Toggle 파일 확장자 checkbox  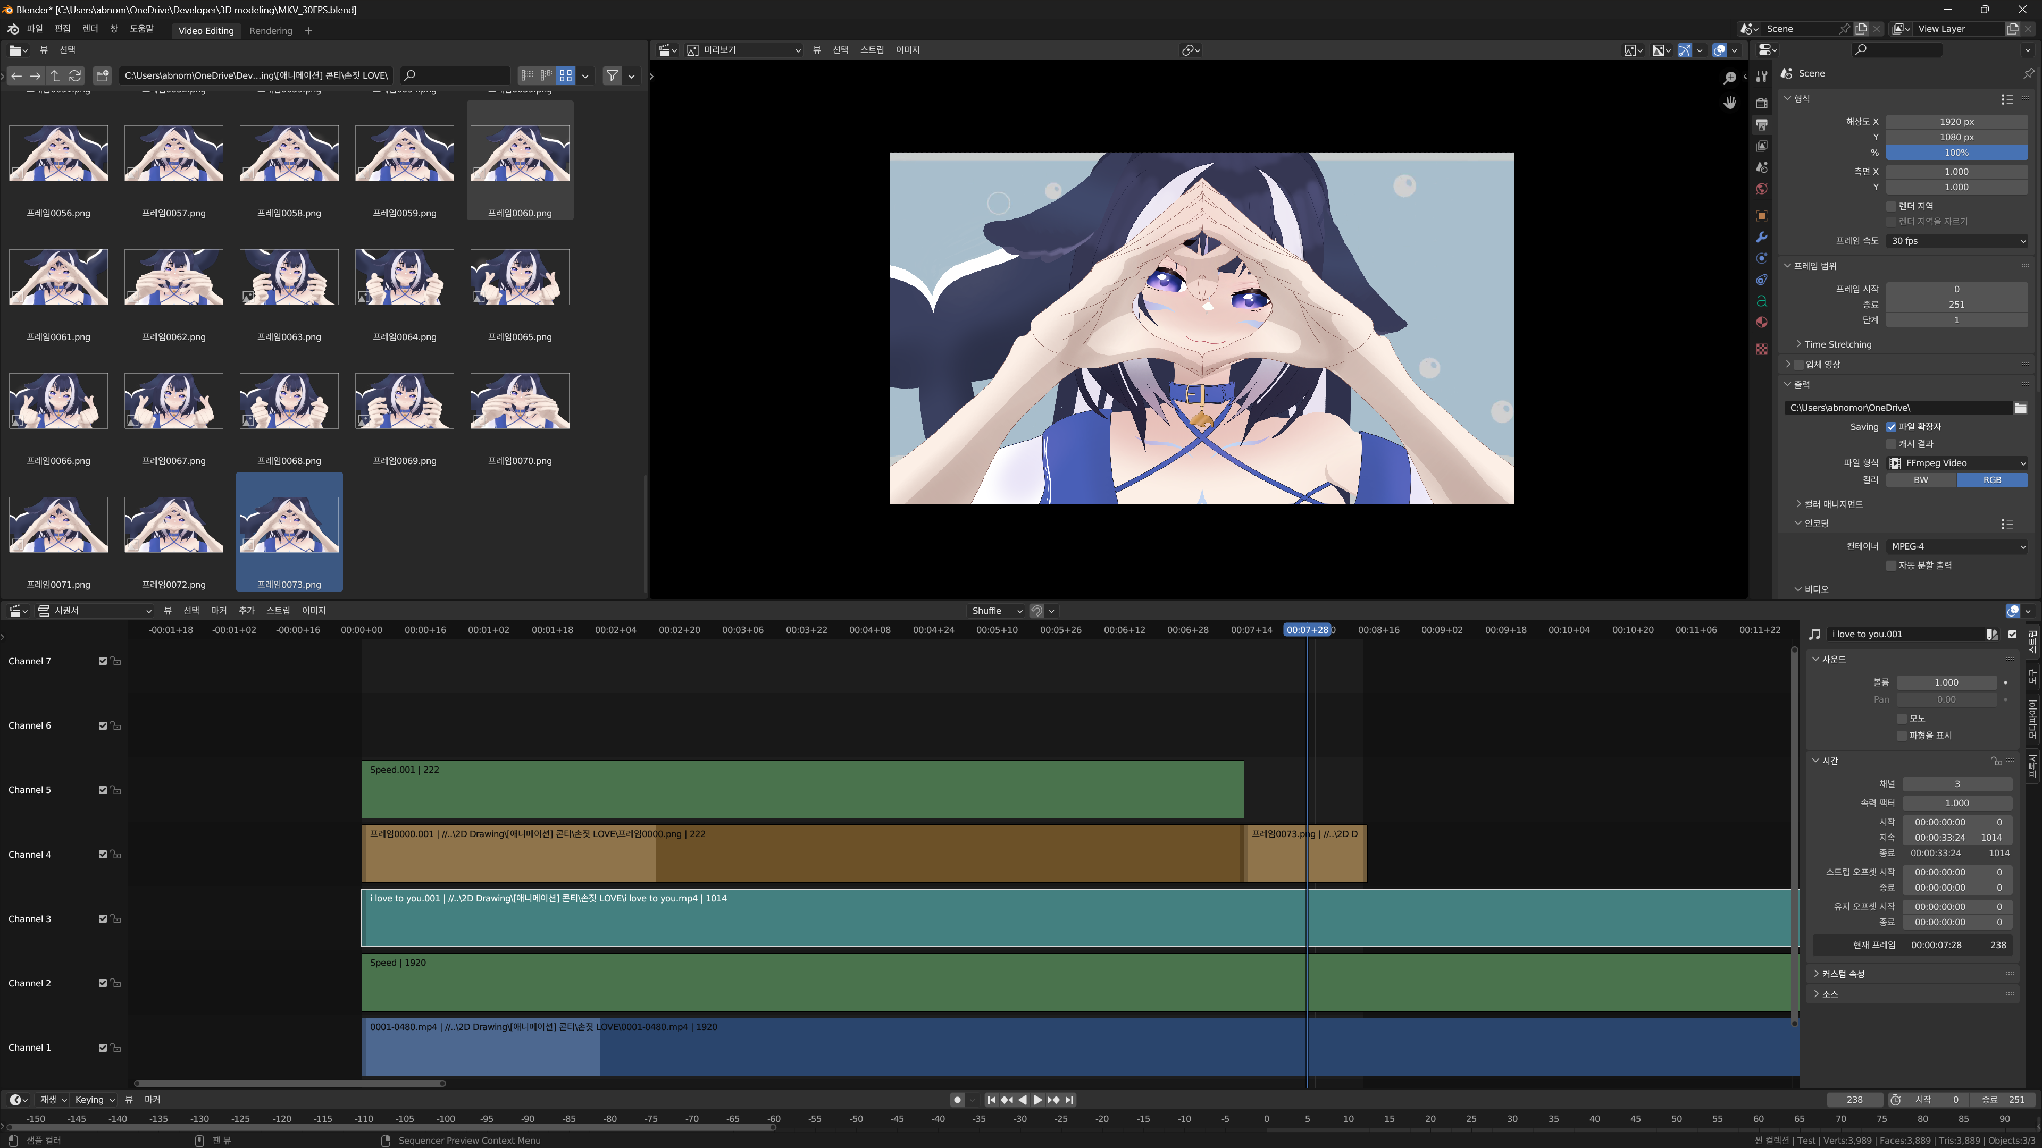[x=1890, y=426]
